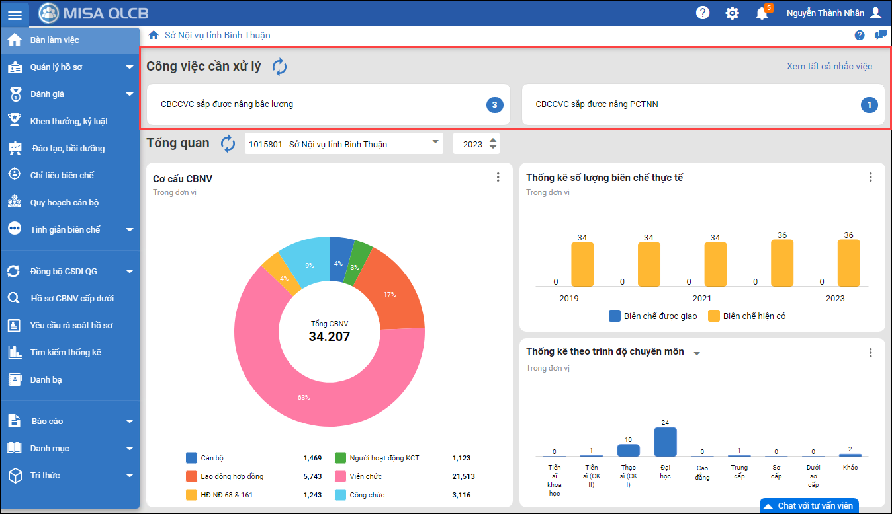Open three-dot menu of Cơ cấu CBNV chart
892x514 pixels.
click(x=498, y=177)
